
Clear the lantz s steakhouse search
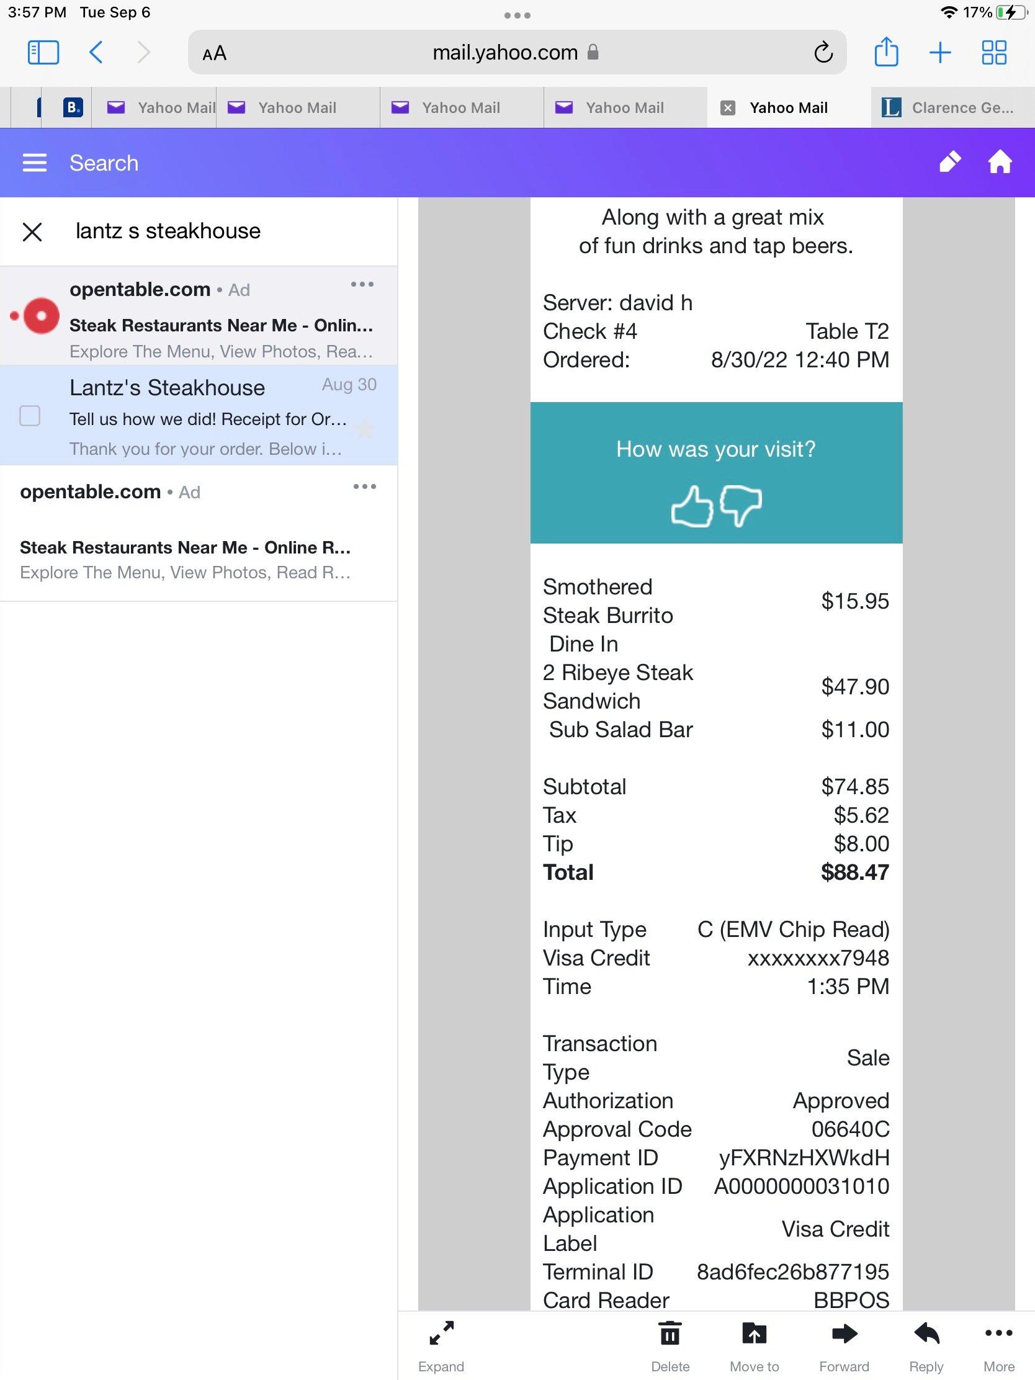32,232
